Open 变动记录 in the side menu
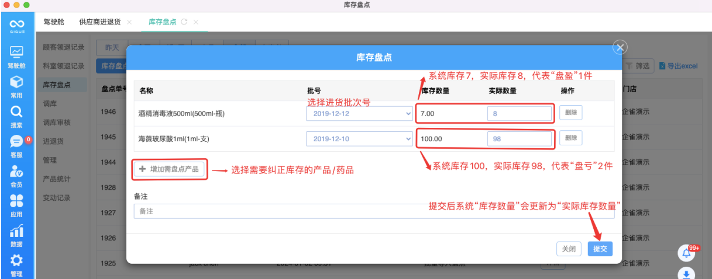 tap(57, 198)
